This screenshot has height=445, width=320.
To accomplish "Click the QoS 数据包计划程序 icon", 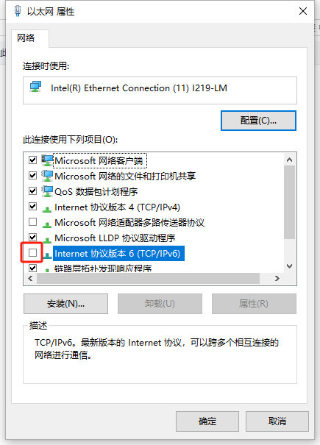I will tap(47, 191).
